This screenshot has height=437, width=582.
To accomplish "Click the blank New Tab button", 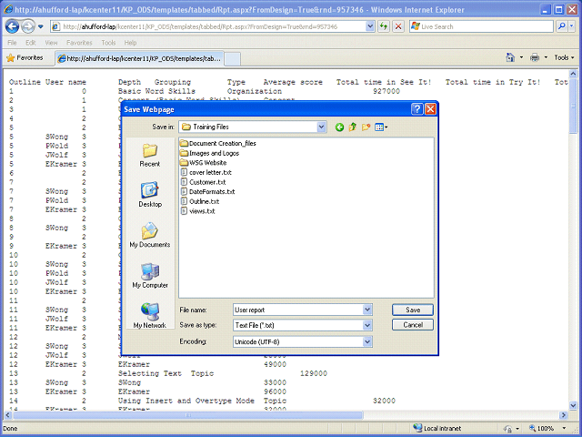I will 233,59.
